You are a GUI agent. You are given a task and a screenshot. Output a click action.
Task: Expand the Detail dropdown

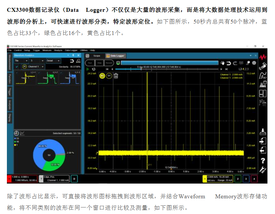(53, 61)
